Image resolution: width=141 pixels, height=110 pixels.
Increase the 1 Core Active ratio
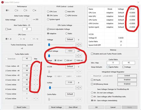(37, 66)
